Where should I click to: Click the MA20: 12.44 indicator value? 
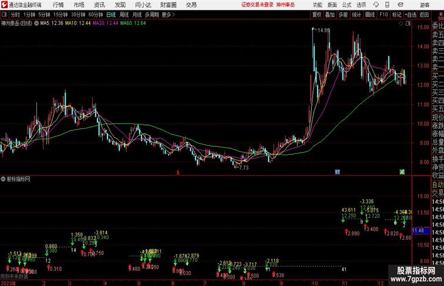(105, 23)
